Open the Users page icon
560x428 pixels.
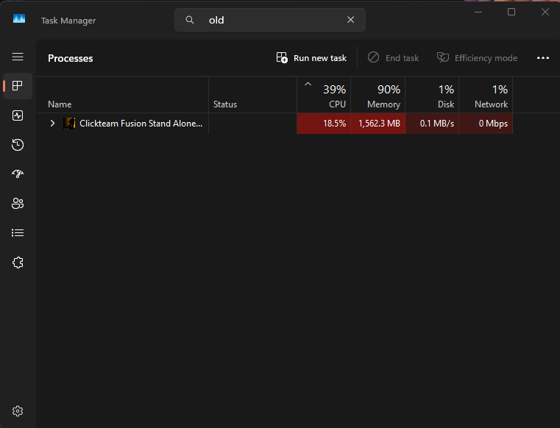(18, 204)
